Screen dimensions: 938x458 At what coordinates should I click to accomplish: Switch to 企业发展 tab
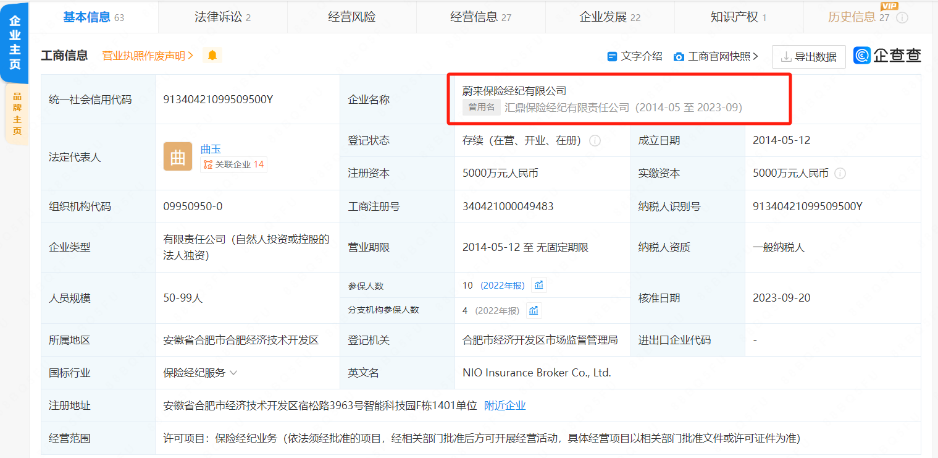pyautogui.click(x=609, y=17)
